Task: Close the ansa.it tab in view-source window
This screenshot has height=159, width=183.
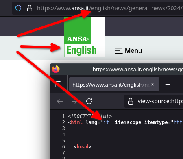Action: pos(152,84)
